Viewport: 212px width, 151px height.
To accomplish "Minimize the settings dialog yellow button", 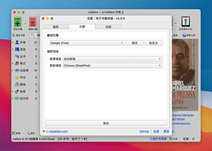I will coord(48,18).
